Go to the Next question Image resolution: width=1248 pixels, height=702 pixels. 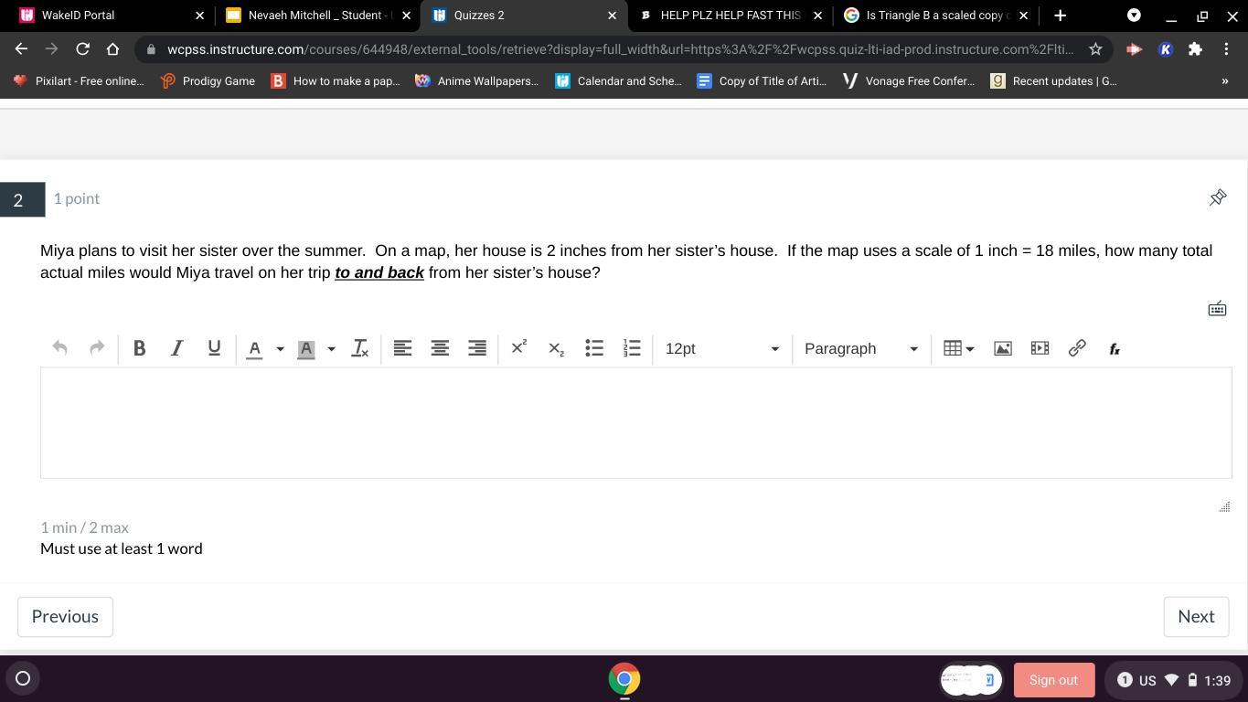click(1196, 617)
